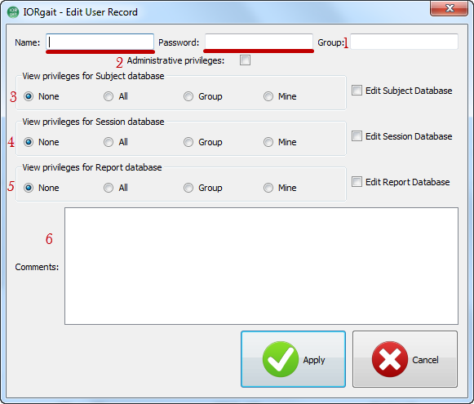474x404 pixels.
Task: Select Group for Session database view privileges
Action: tap(188, 142)
